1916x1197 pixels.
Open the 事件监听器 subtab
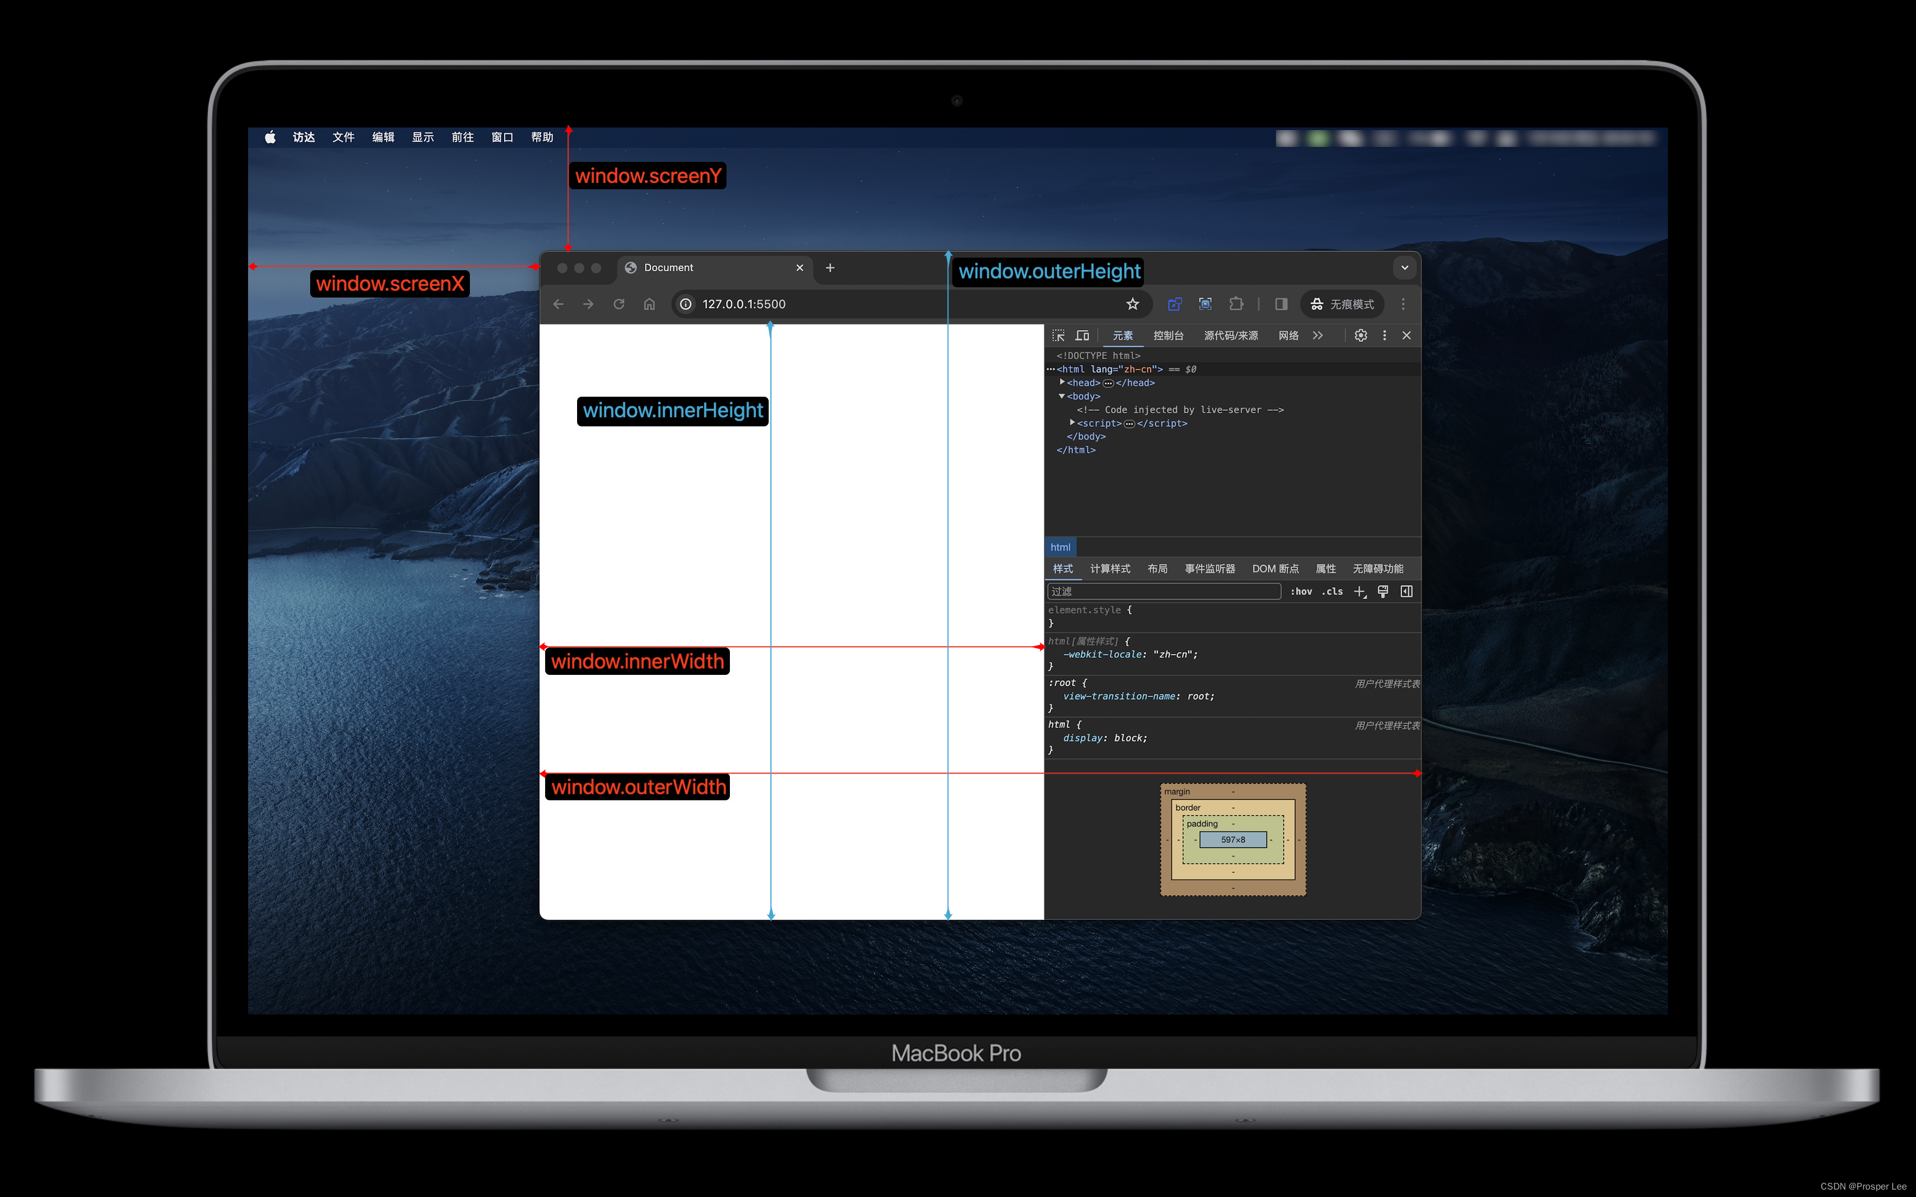tap(1210, 568)
